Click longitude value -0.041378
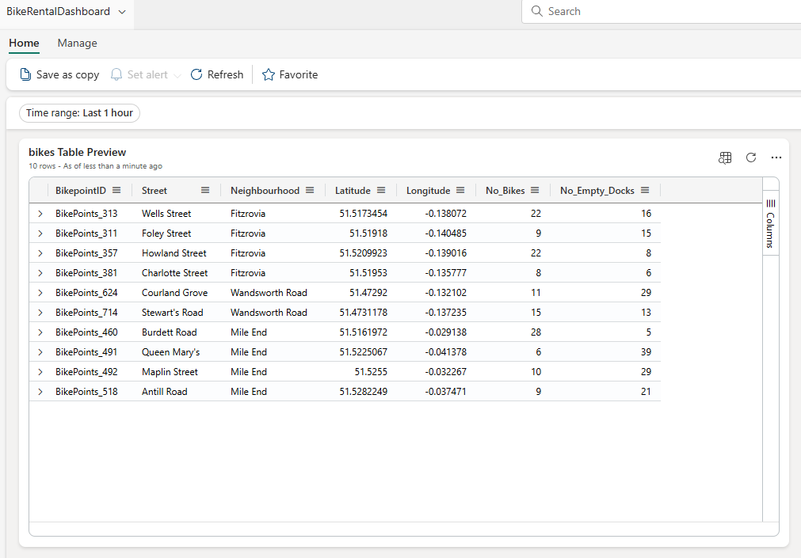801x558 pixels. tap(445, 352)
